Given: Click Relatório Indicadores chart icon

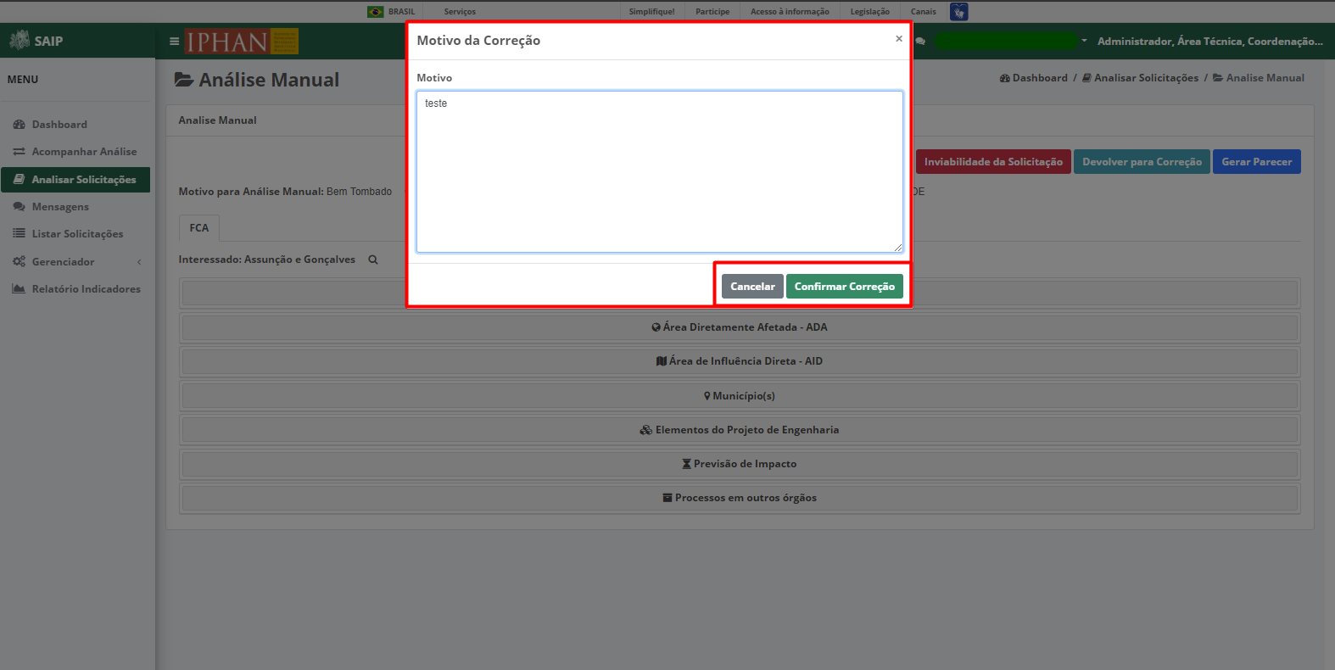Looking at the screenshot, I should coord(19,289).
